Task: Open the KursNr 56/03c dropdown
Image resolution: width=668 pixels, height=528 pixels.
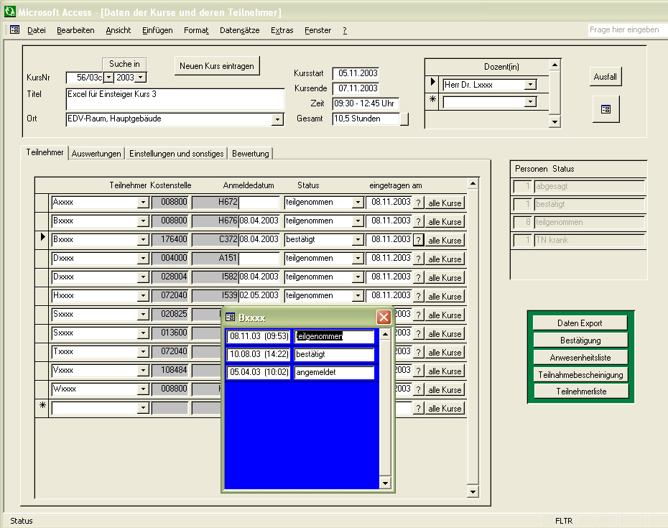Action: click(108, 78)
